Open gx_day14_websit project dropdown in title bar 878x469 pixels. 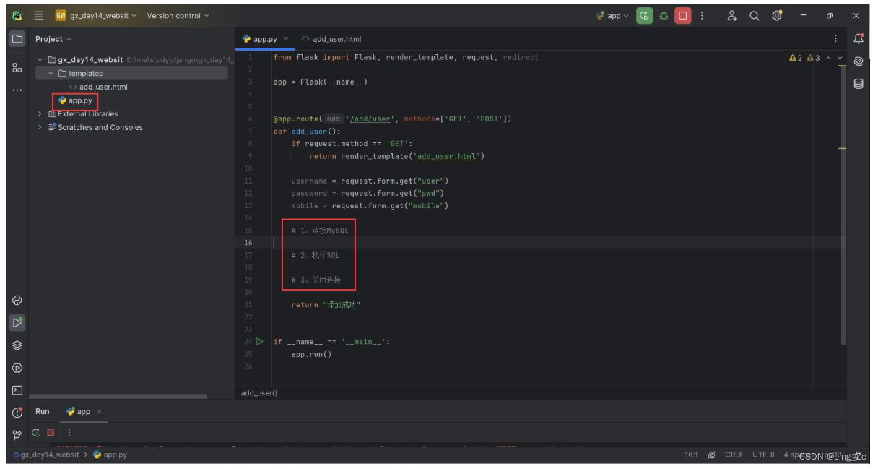tap(96, 15)
